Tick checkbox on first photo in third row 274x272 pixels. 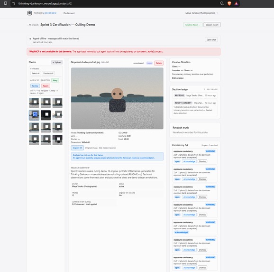pyautogui.click(x=35, y=126)
